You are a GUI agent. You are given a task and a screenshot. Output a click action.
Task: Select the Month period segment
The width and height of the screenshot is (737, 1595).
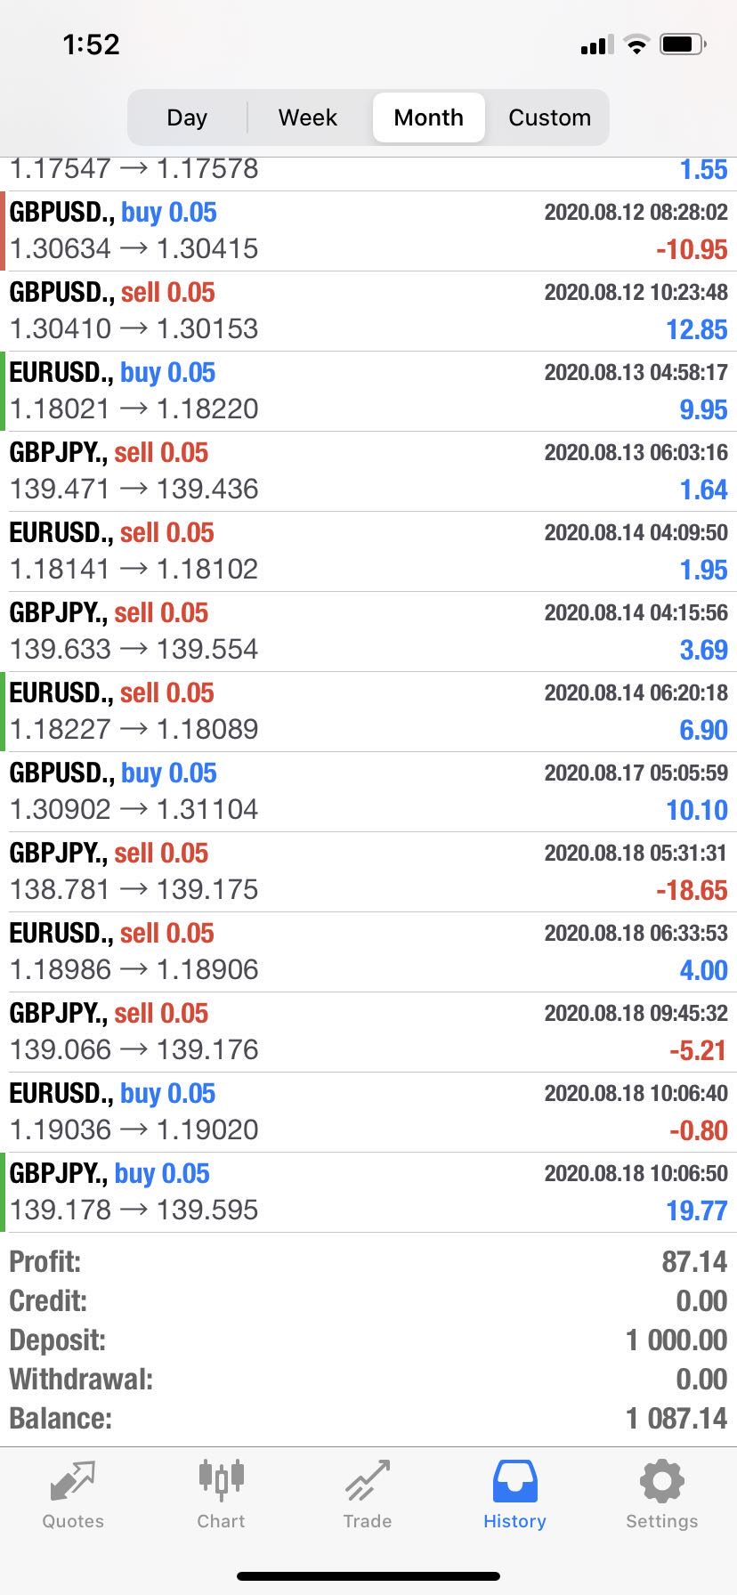tap(429, 117)
